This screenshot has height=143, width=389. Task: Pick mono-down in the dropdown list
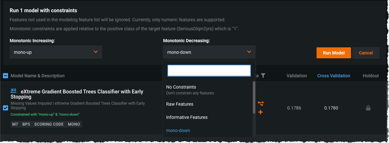point(178,130)
